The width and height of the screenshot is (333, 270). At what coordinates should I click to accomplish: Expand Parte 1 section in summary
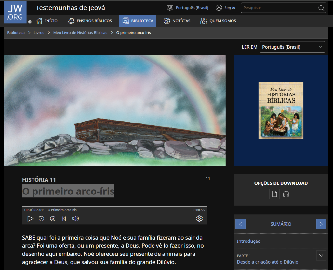[321, 255]
